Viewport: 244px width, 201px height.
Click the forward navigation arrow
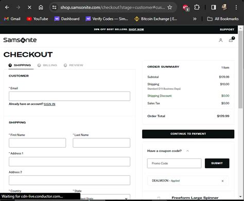coord(19,7)
